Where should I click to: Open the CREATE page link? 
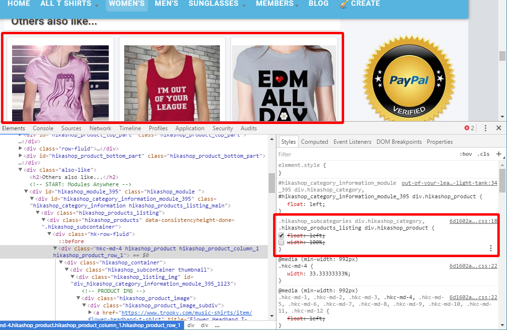365,3
